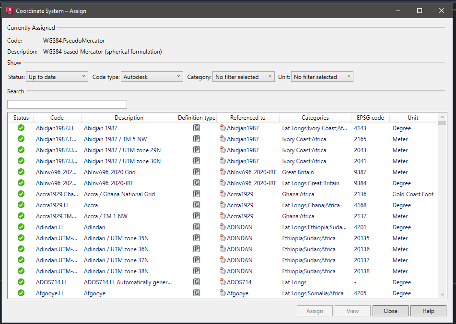Screen dimensions: 456x324
Task: Click the Assign button
Action: (315, 311)
